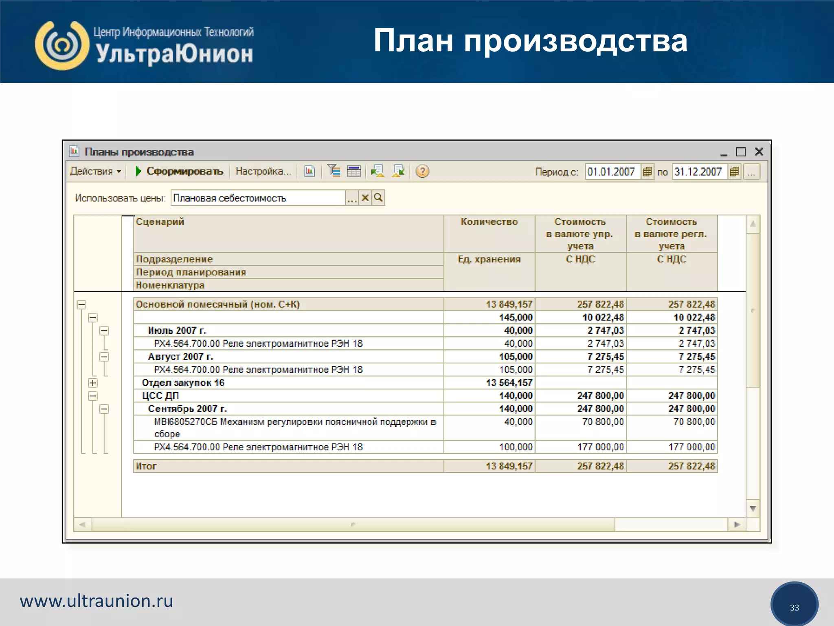Minimize the Планы производства window
This screenshot has width=834, height=626.
(724, 152)
